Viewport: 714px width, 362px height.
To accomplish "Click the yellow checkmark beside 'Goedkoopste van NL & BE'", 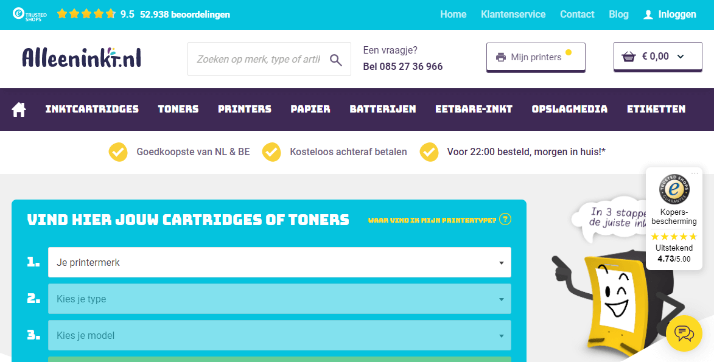I will point(118,152).
